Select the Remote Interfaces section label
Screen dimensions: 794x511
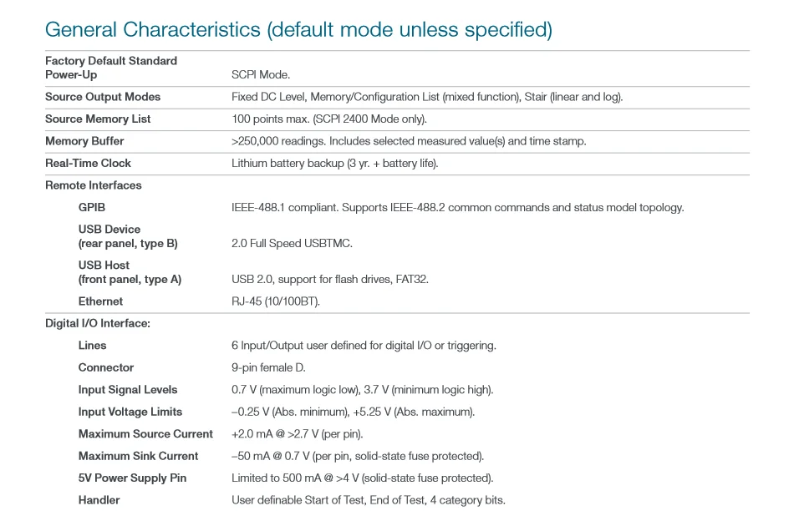pos(94,185)
